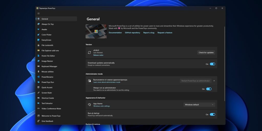This screenshot has height=131, width=262.
Task: Click the General gear icon
Action: [38, 19]
